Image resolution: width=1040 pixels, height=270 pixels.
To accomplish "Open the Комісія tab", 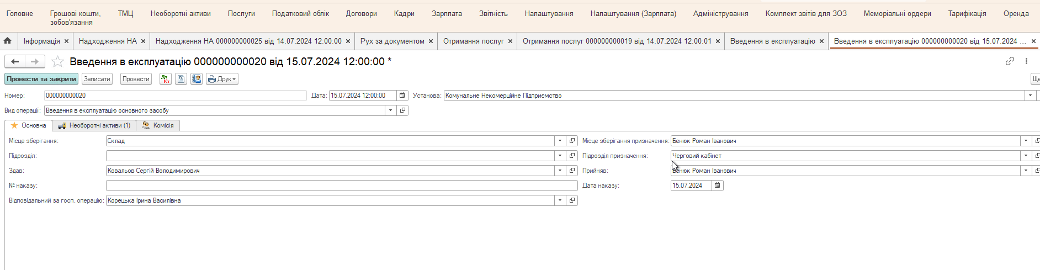I will (x=158, y=125).
